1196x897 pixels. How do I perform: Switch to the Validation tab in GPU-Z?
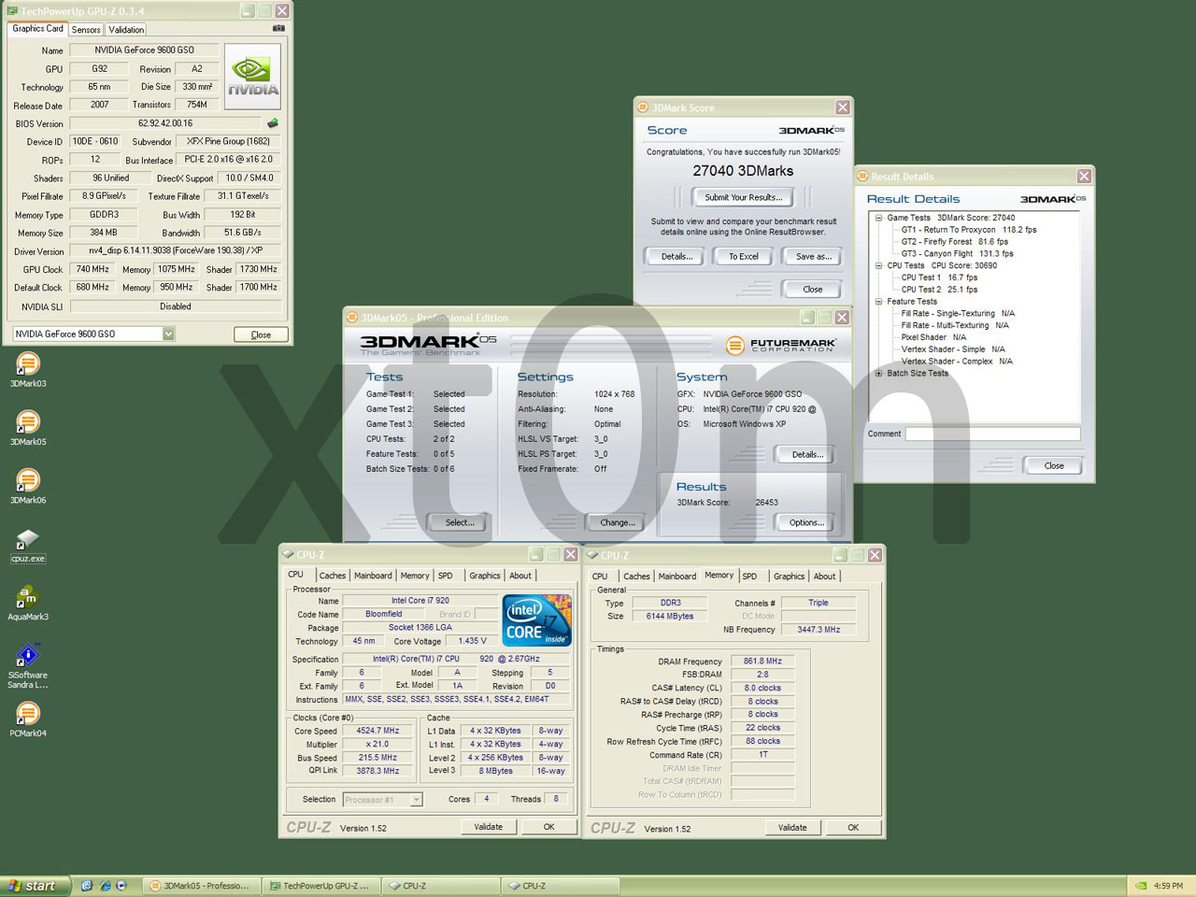pyautogui.click(x=126, y=30)
